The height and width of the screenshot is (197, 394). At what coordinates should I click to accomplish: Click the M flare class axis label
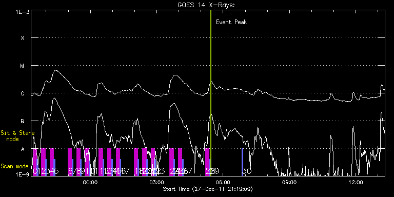(x=23, y=66)
